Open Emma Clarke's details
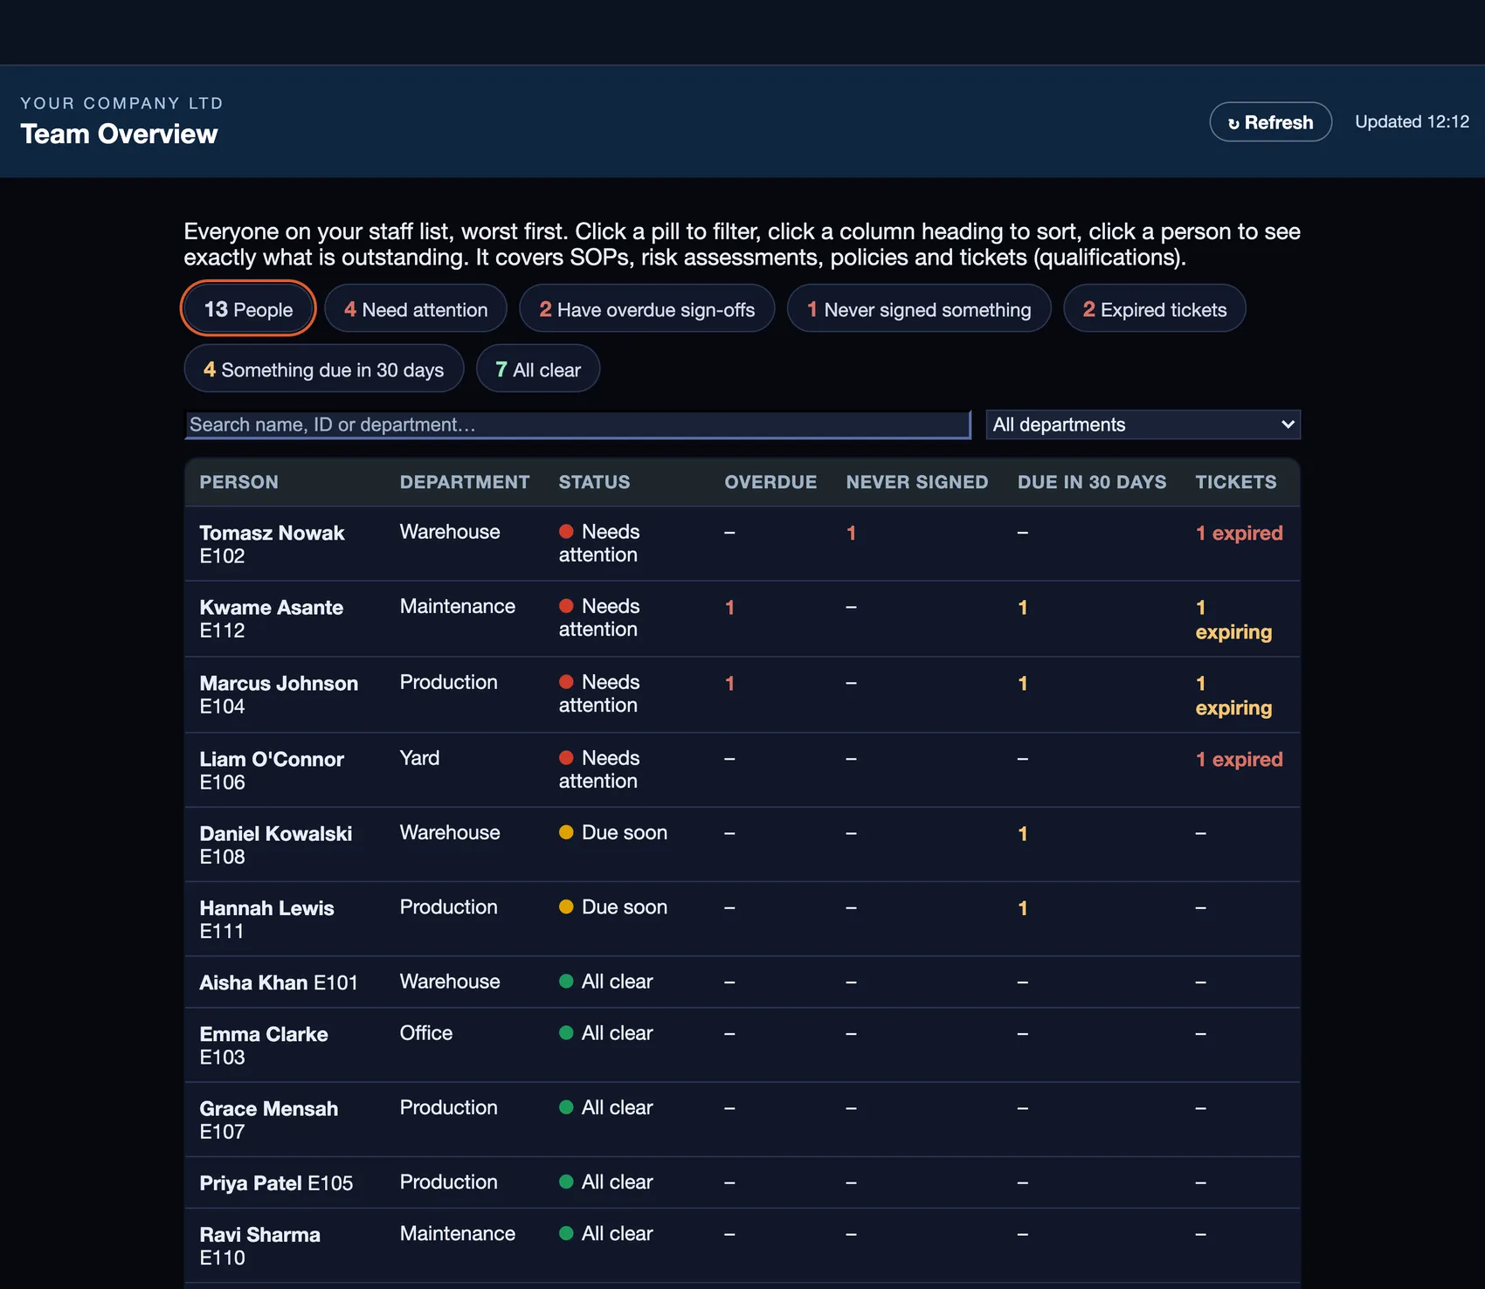Image resolution: width=1485 pixels, height=1289 pixels. click(742, 1044)
